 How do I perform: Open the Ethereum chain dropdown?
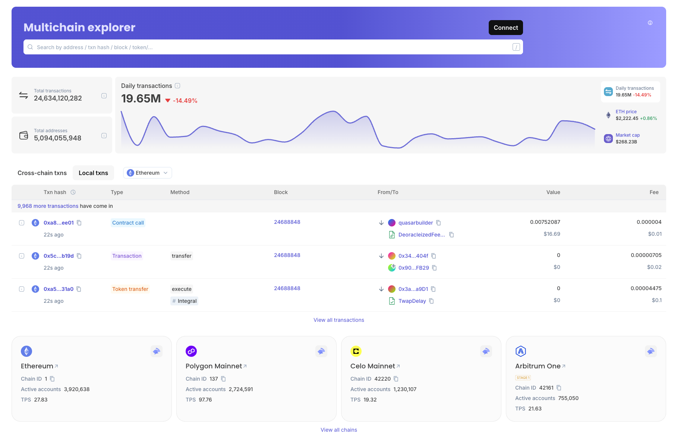[148, 173]
